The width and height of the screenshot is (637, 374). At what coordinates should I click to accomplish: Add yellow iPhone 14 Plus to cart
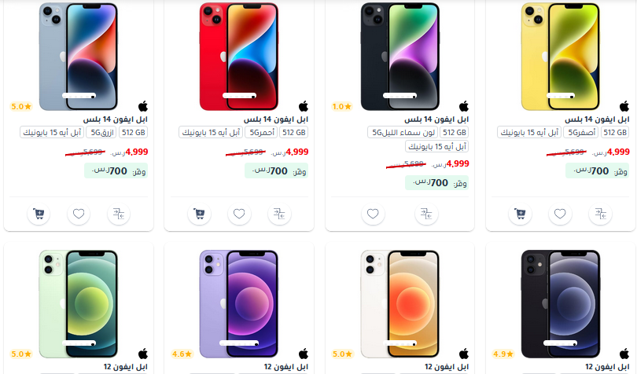520,214
